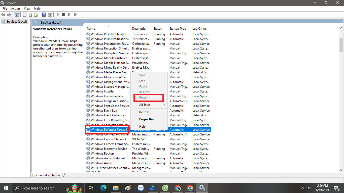Click the vertical scrollbar up arrow
344x193 pixels.
pos(341,28)
